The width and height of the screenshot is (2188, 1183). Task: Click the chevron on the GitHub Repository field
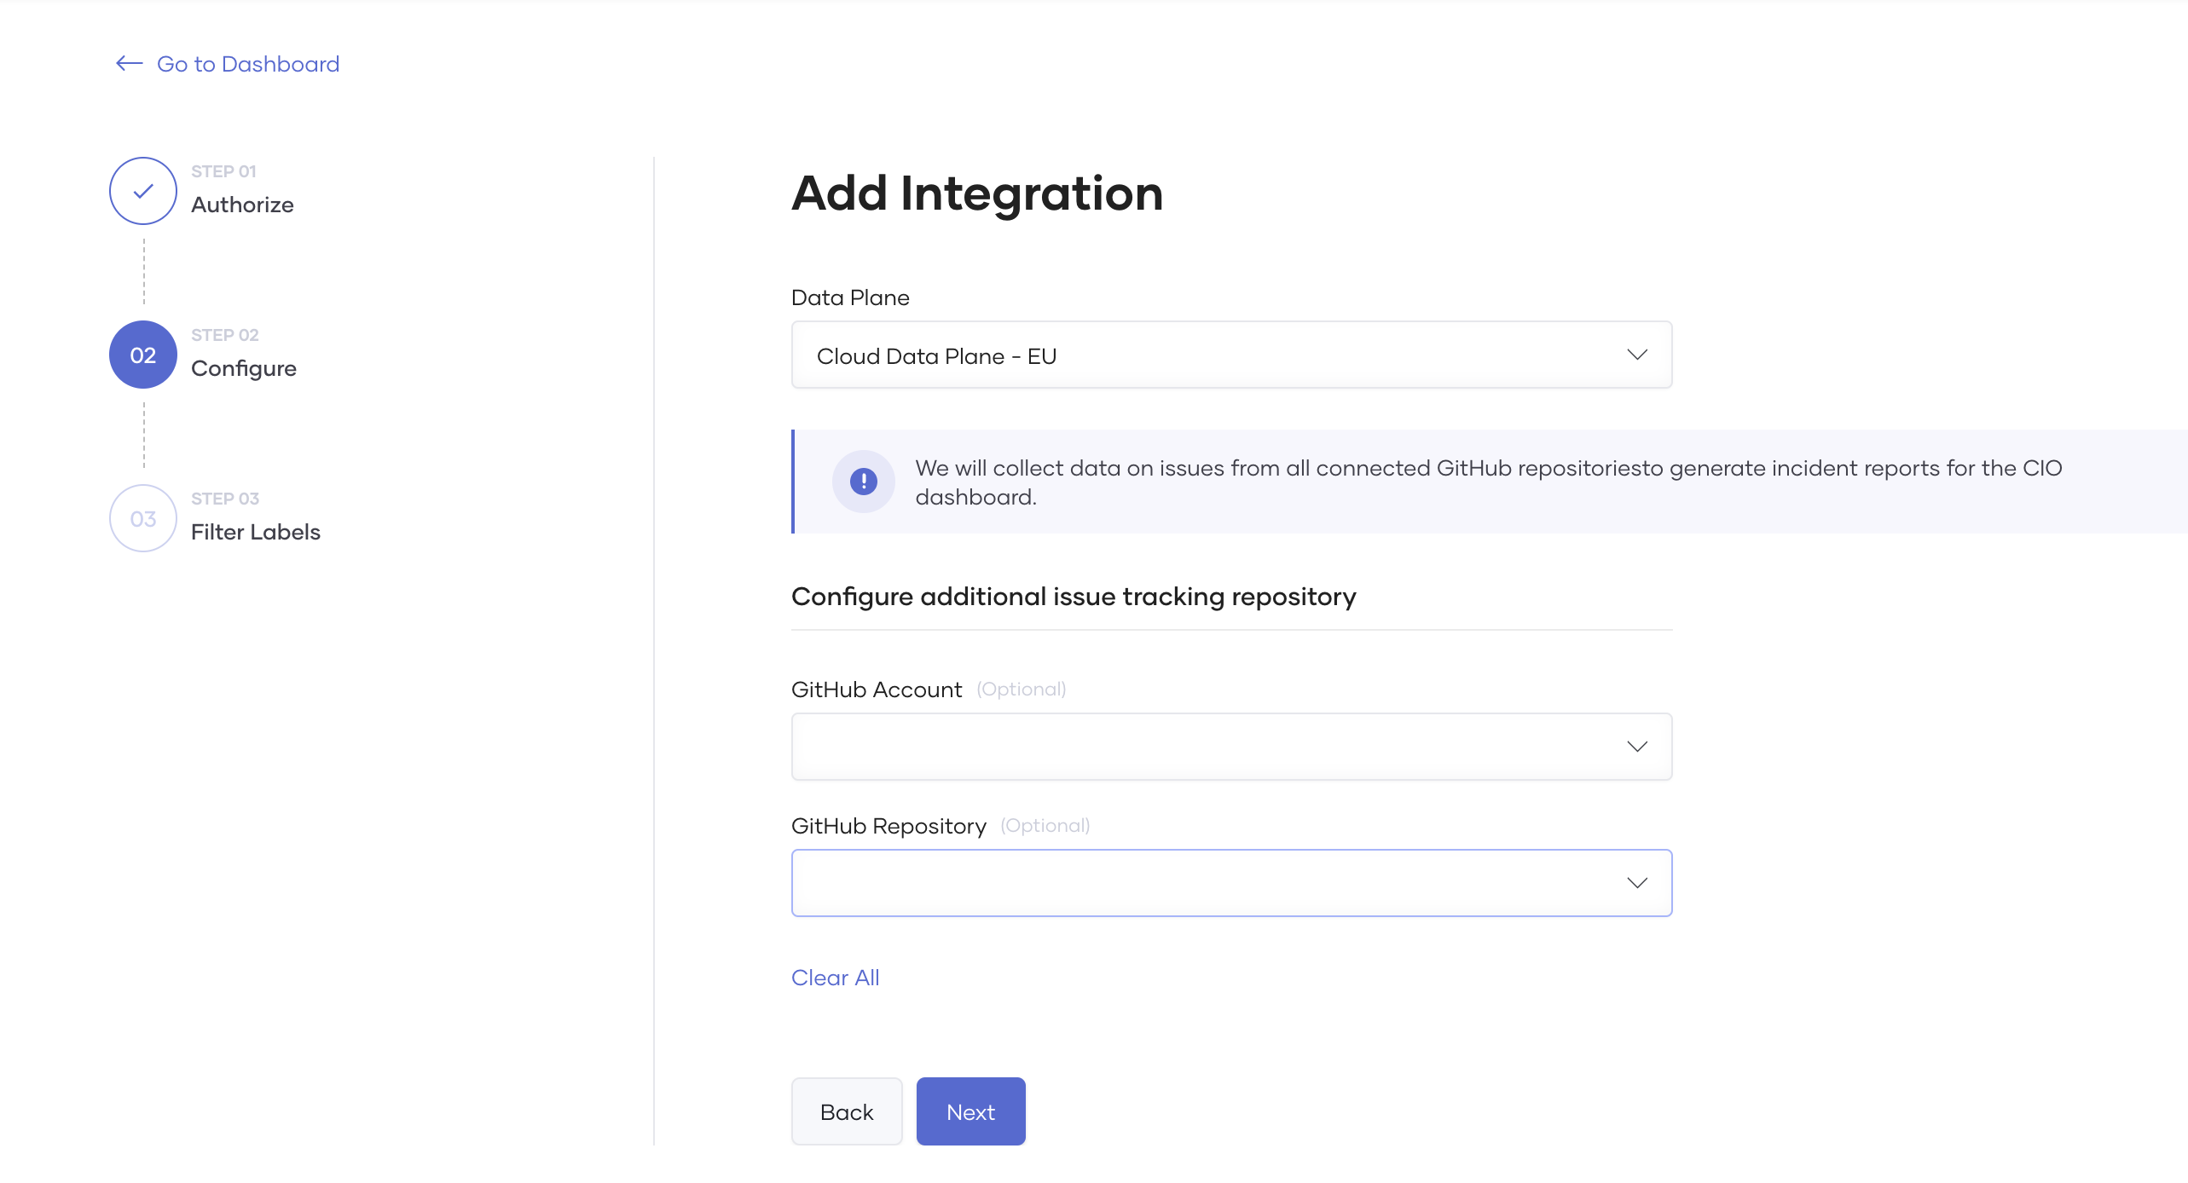coord(1637,882)
